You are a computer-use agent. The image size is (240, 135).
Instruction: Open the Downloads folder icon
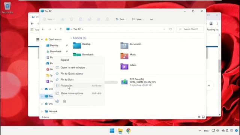pyautogui.click(x=77, y=54)
